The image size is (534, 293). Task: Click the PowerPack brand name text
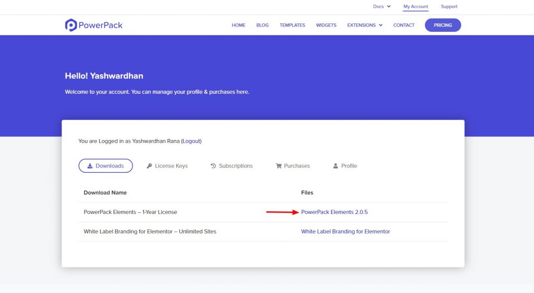(x=101, y=25)
